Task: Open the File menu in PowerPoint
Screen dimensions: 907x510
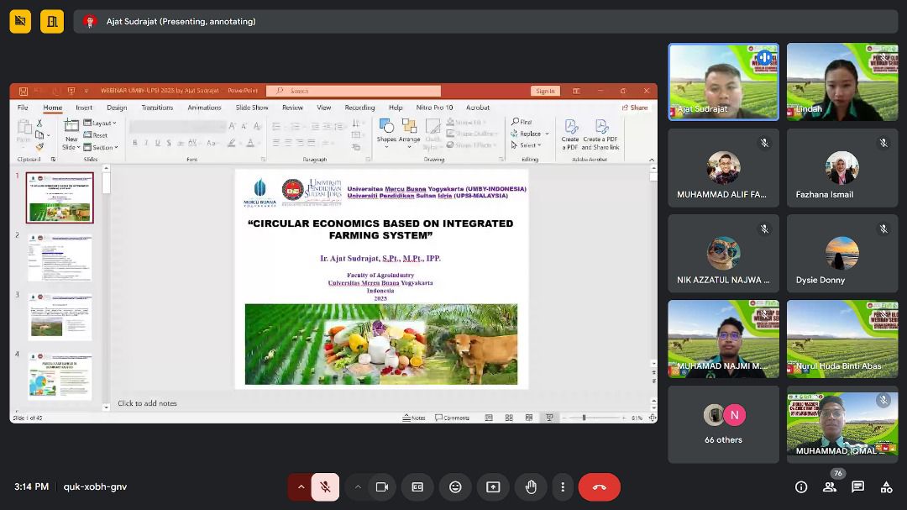Action: (23, 108)
